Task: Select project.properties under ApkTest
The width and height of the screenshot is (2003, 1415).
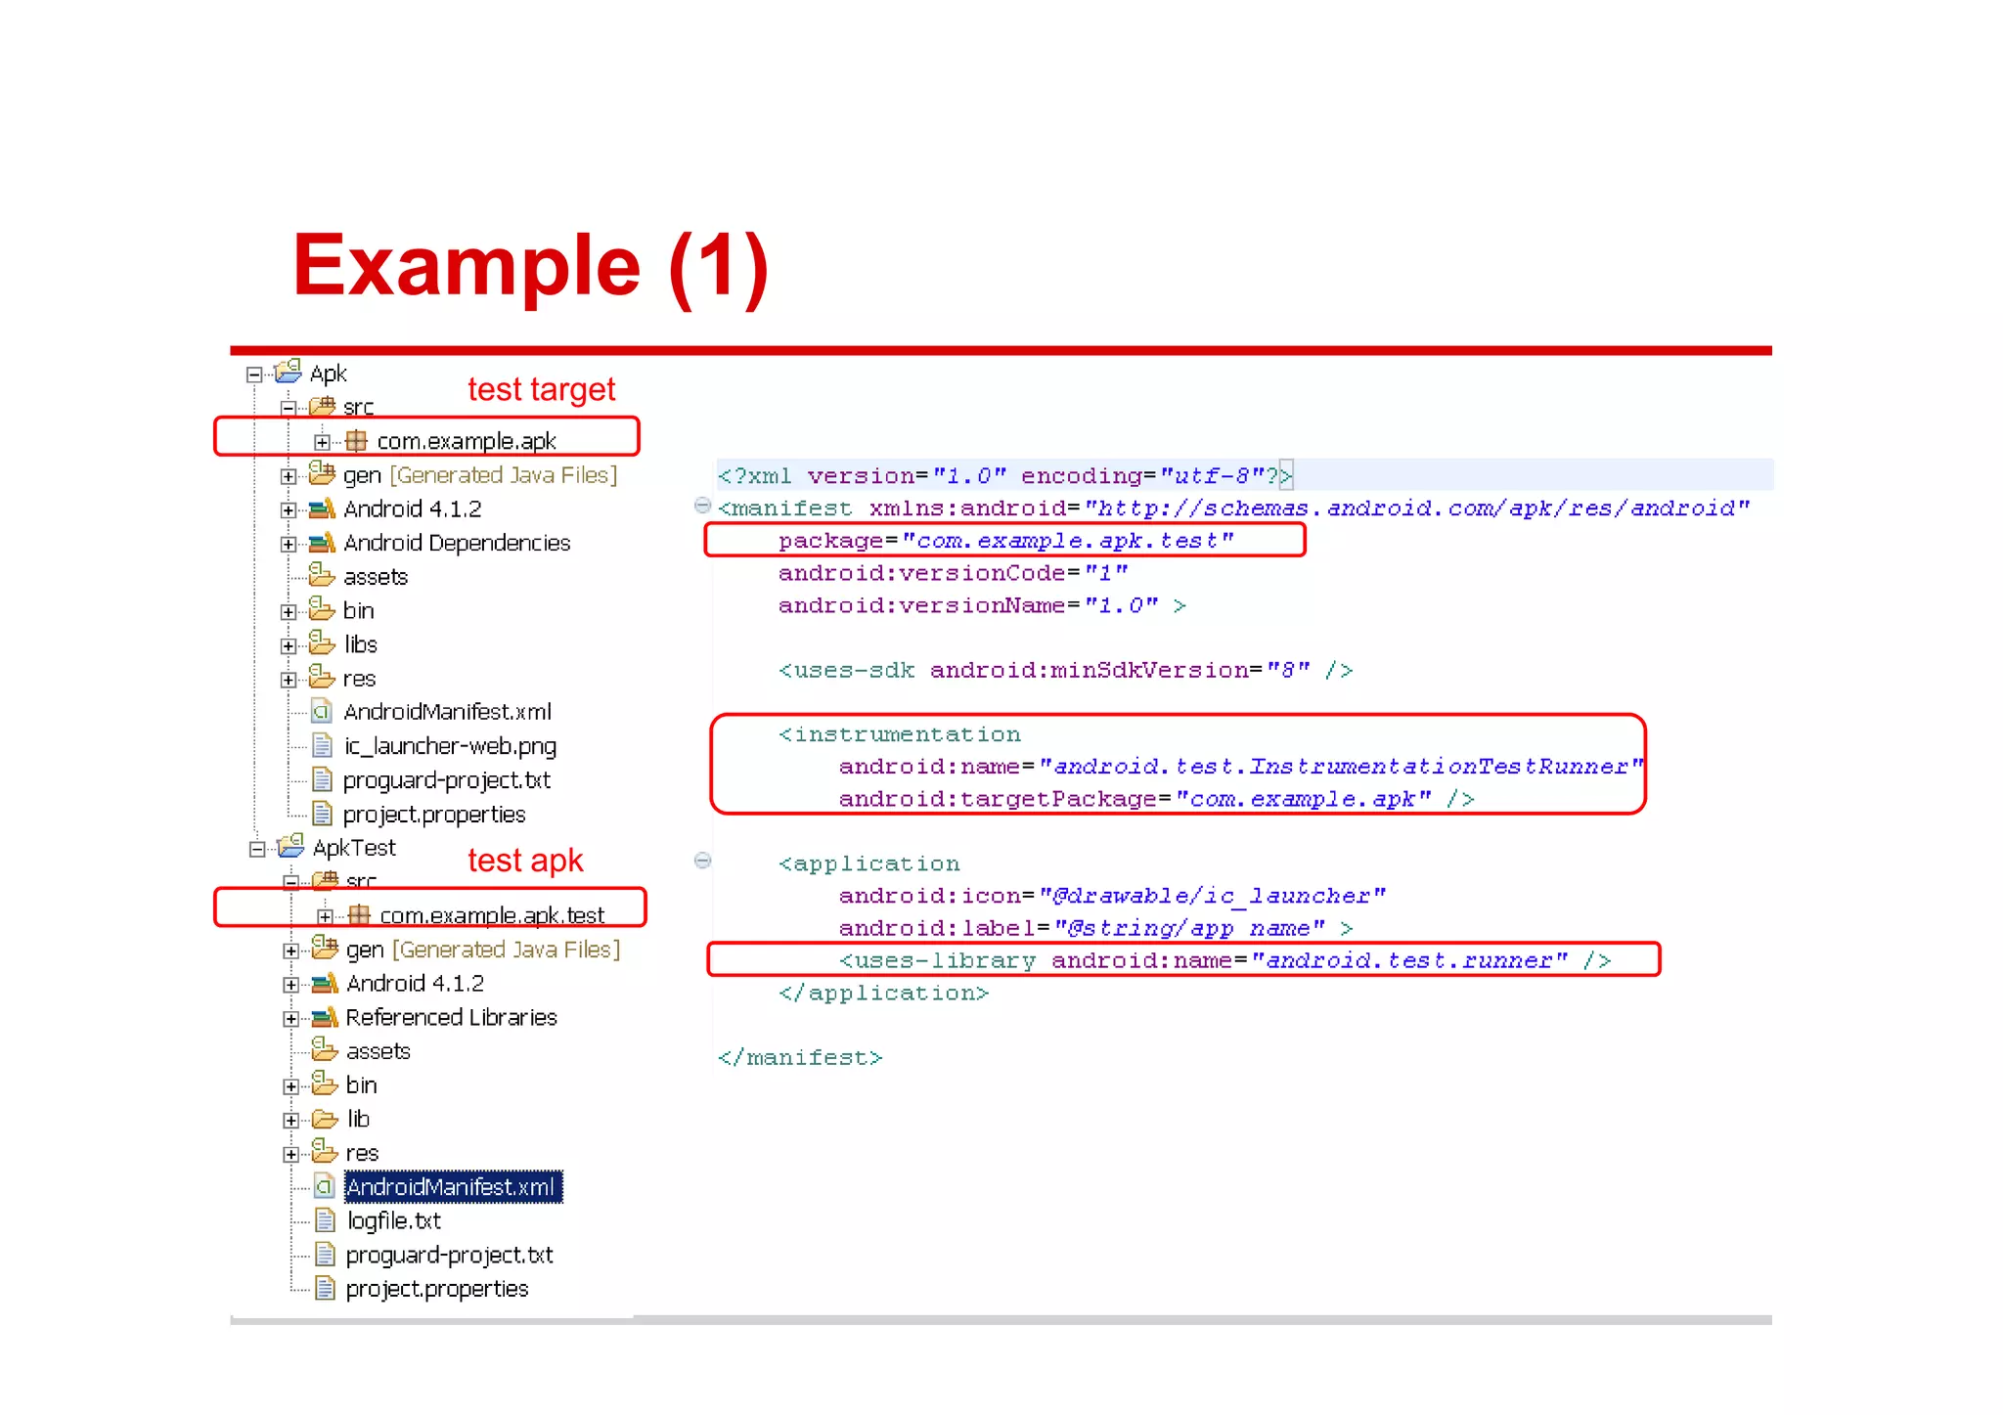Action: (437, 1289)
